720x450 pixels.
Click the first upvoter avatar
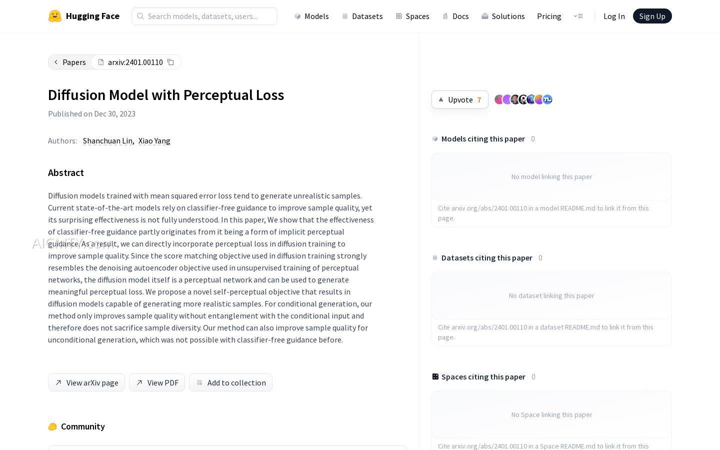click(498, 99)
